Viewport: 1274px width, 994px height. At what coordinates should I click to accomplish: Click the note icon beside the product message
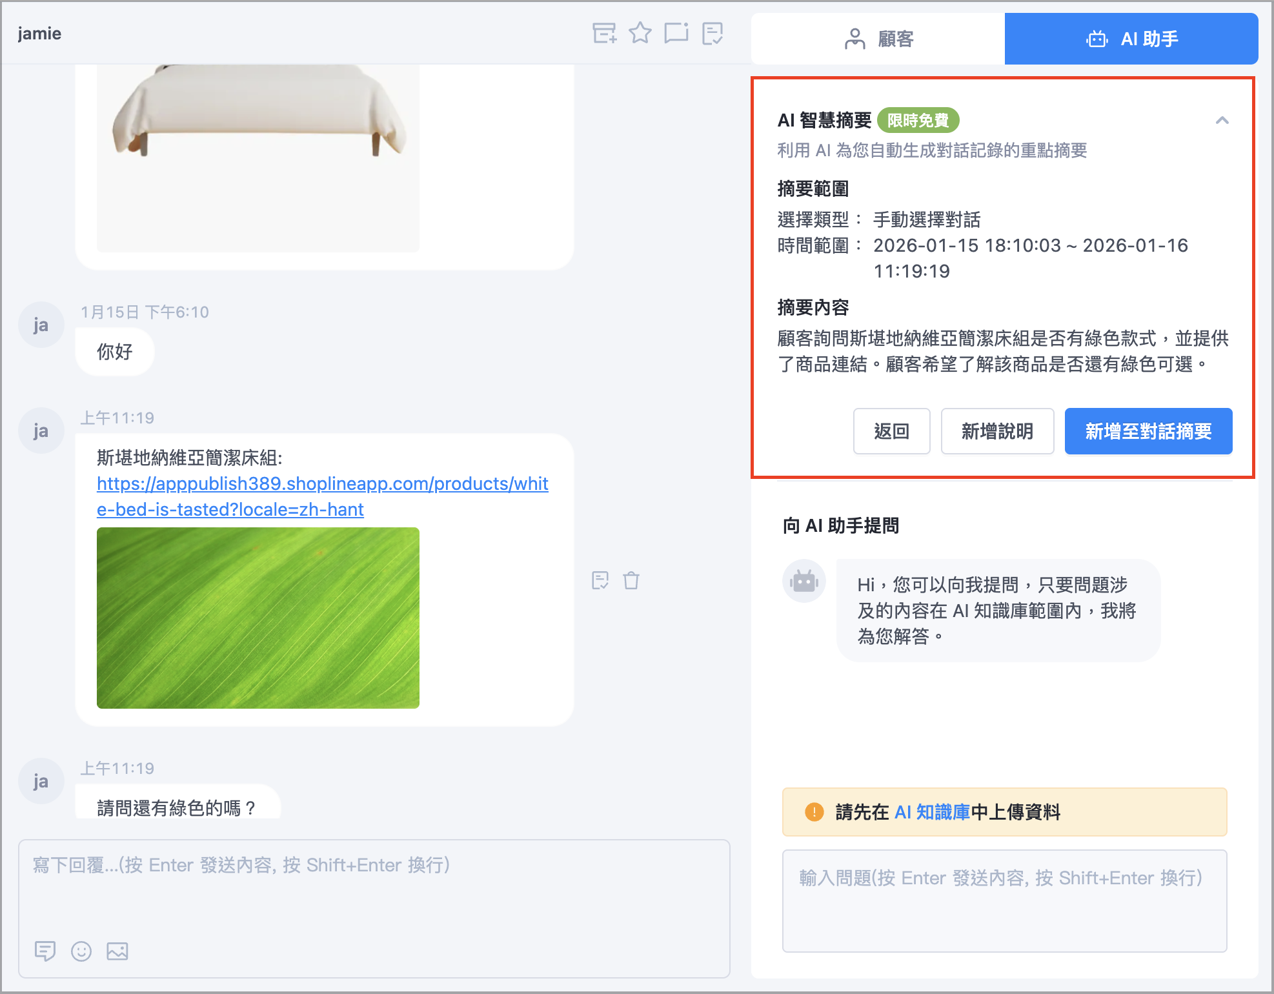pos(600,580)
